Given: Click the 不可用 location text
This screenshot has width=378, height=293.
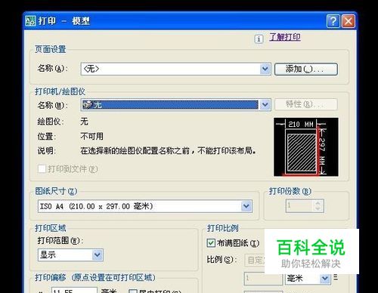Looking at the screenshot, I should [x=91, y=136].
